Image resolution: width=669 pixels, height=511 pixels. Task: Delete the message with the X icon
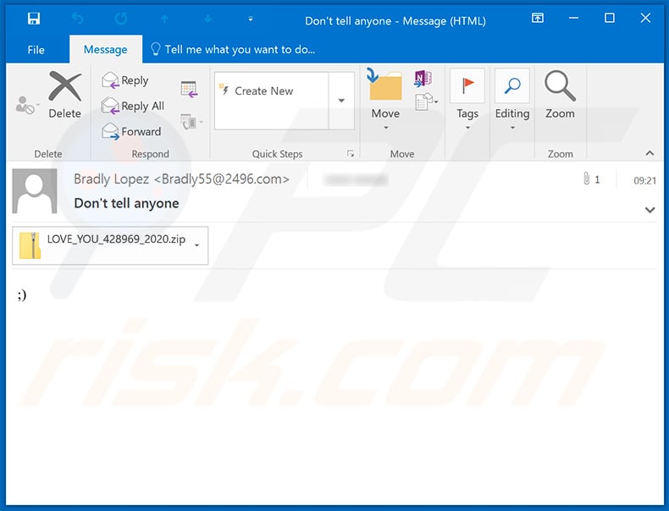(65, 95)
